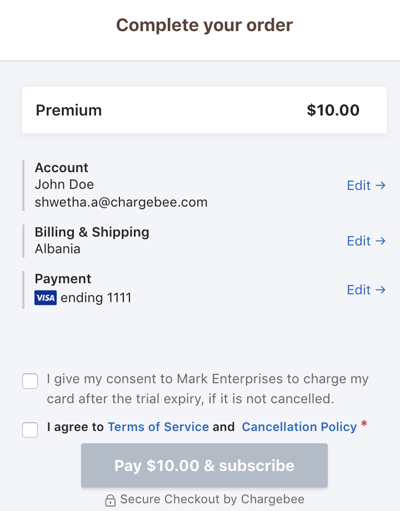This screenshot has width=400, height=511.
Task: Click the Albania country text
Action: 58,249
